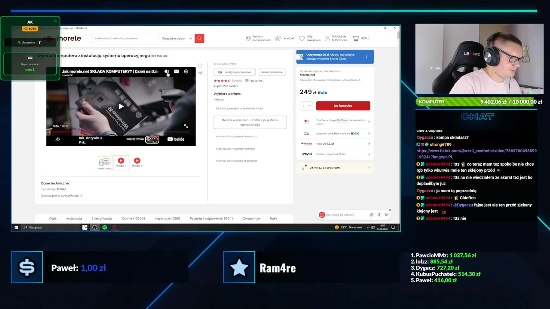Viewport: 550px width, 309px height.
Task: Click the red search magnifier button
Action: click(199, 38)
